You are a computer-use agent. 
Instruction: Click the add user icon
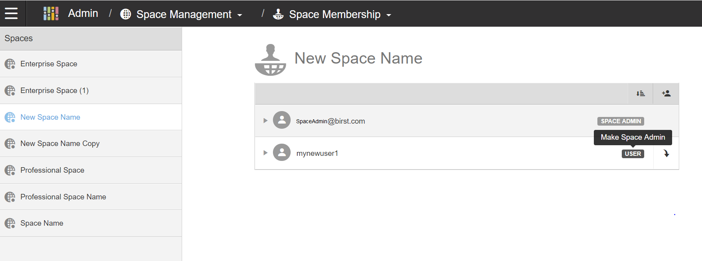click(x=666, y=93)
